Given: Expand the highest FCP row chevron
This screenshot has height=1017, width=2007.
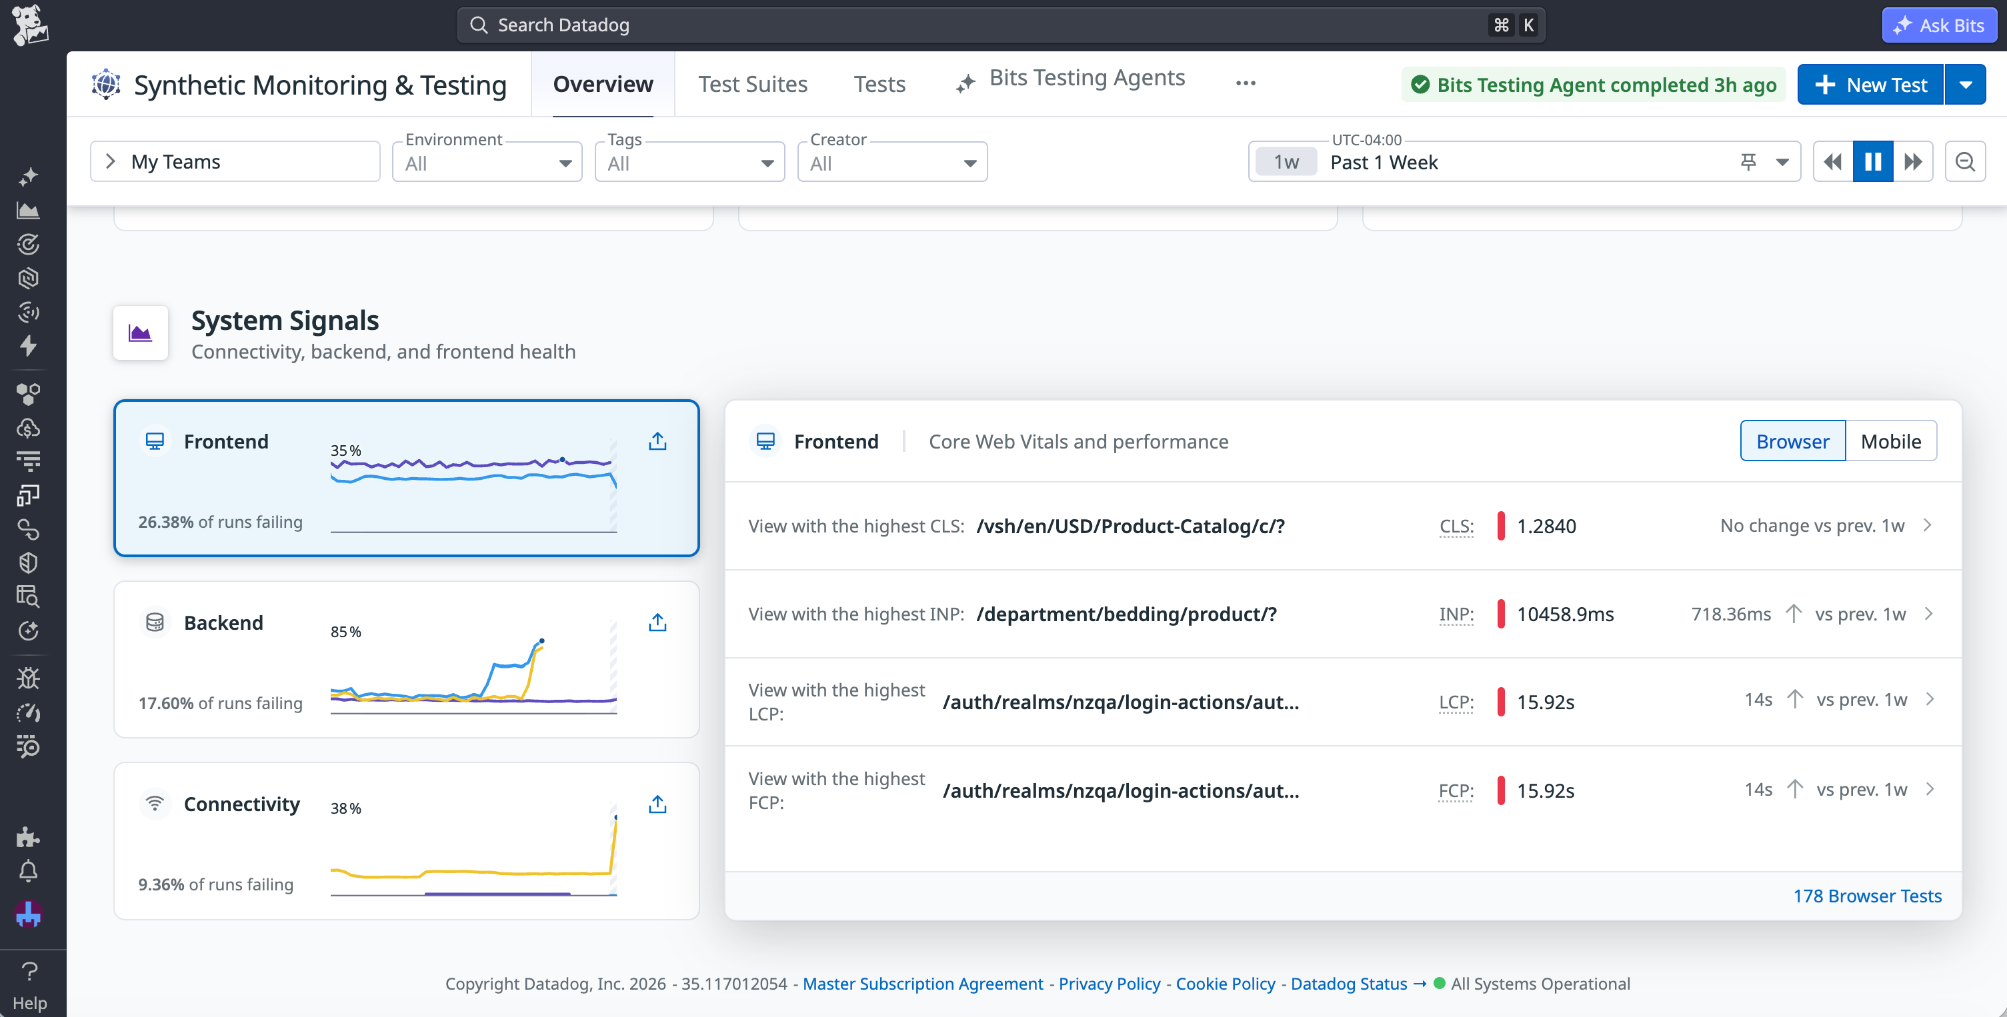Looking at the screenshot, I should pos(1930,789).
